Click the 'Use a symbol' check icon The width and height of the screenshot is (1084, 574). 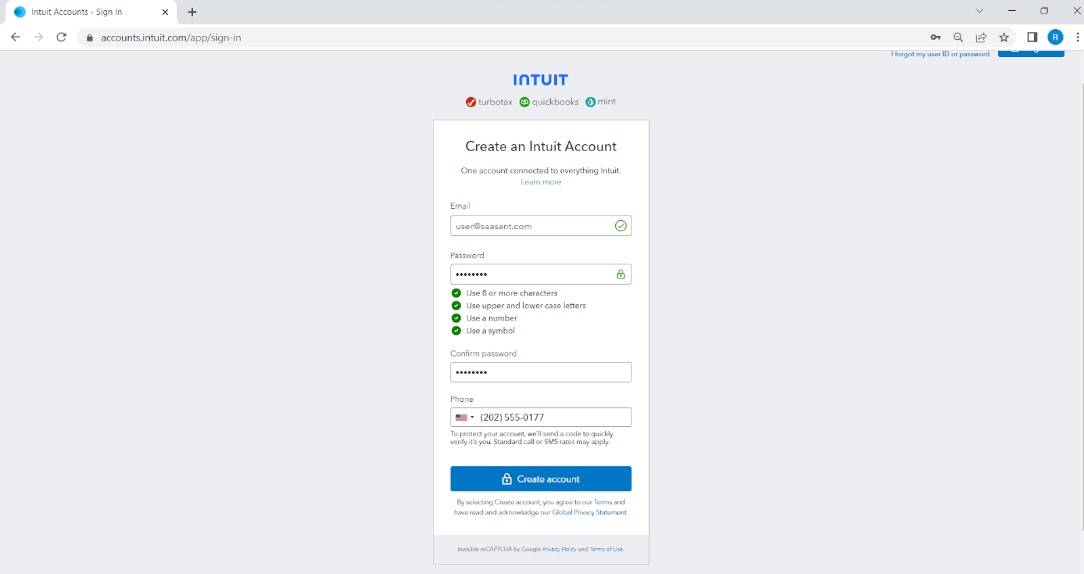point(456,331)
